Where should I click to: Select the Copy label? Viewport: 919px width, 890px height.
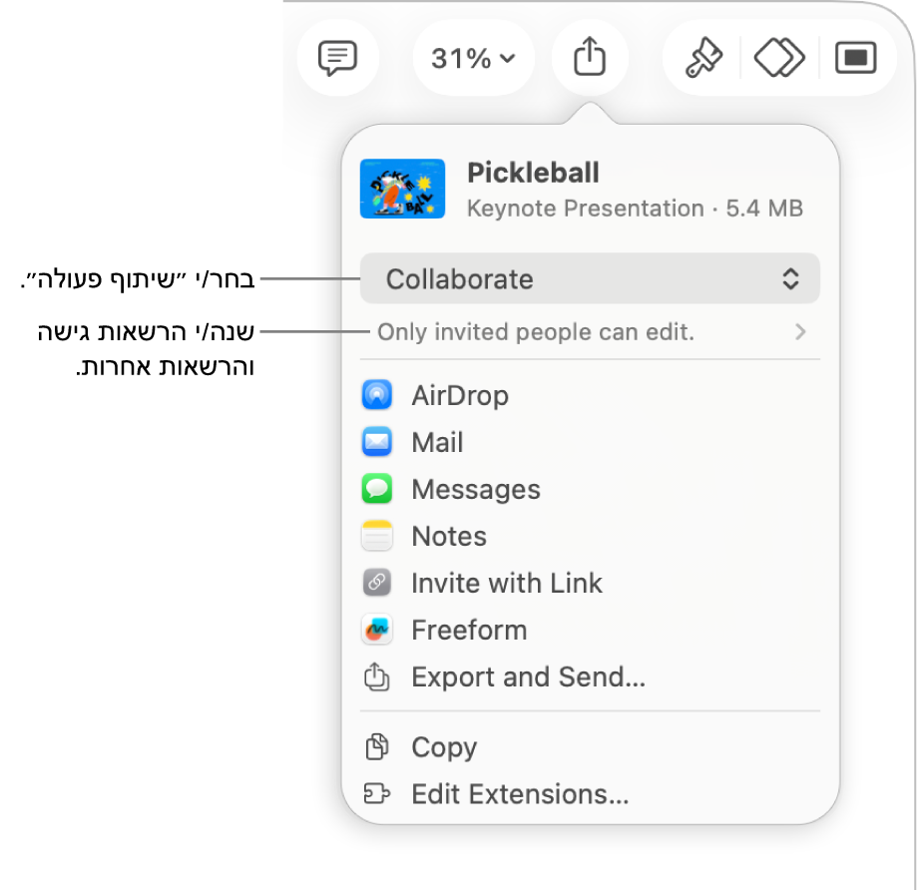tap(444, 748)
